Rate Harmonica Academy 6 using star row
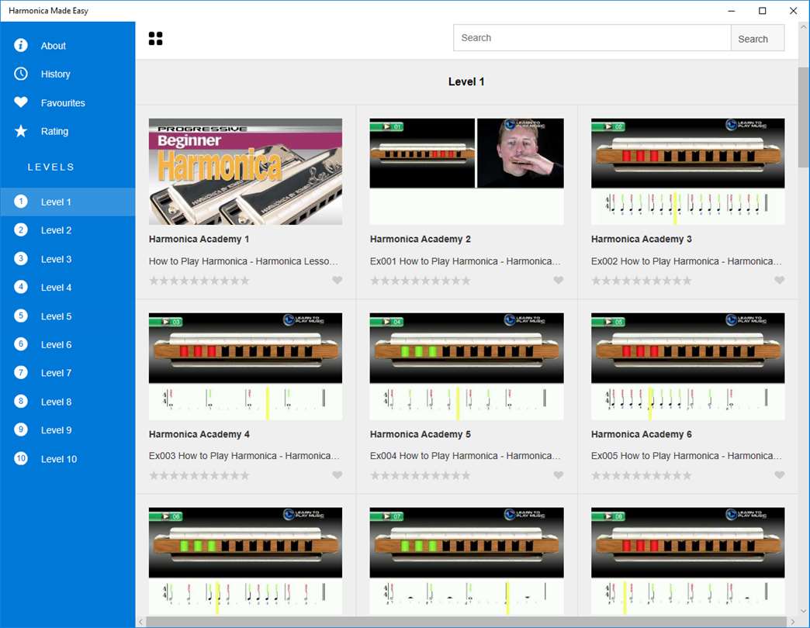The image size is (810, 628). [x=641, y=475]
